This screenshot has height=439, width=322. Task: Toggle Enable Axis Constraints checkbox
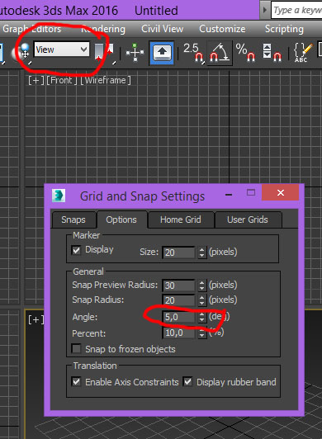tap(76, 382)
